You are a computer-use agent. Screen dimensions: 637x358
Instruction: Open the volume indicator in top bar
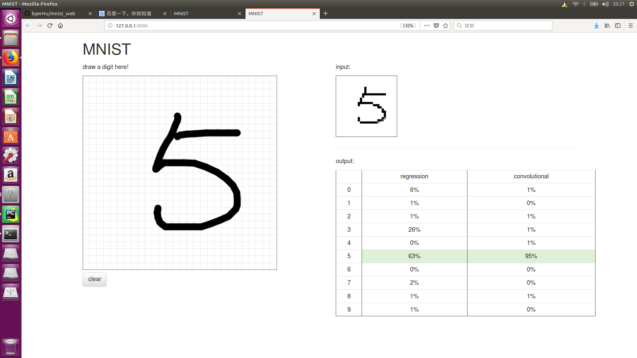605,4
